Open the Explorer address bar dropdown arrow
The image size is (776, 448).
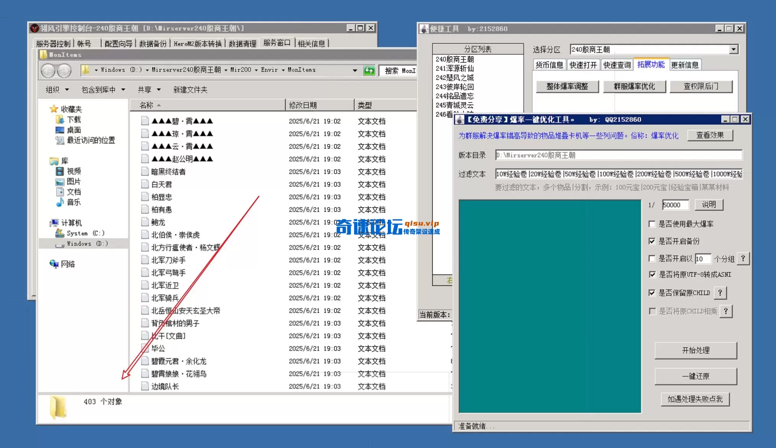(355, 70)
